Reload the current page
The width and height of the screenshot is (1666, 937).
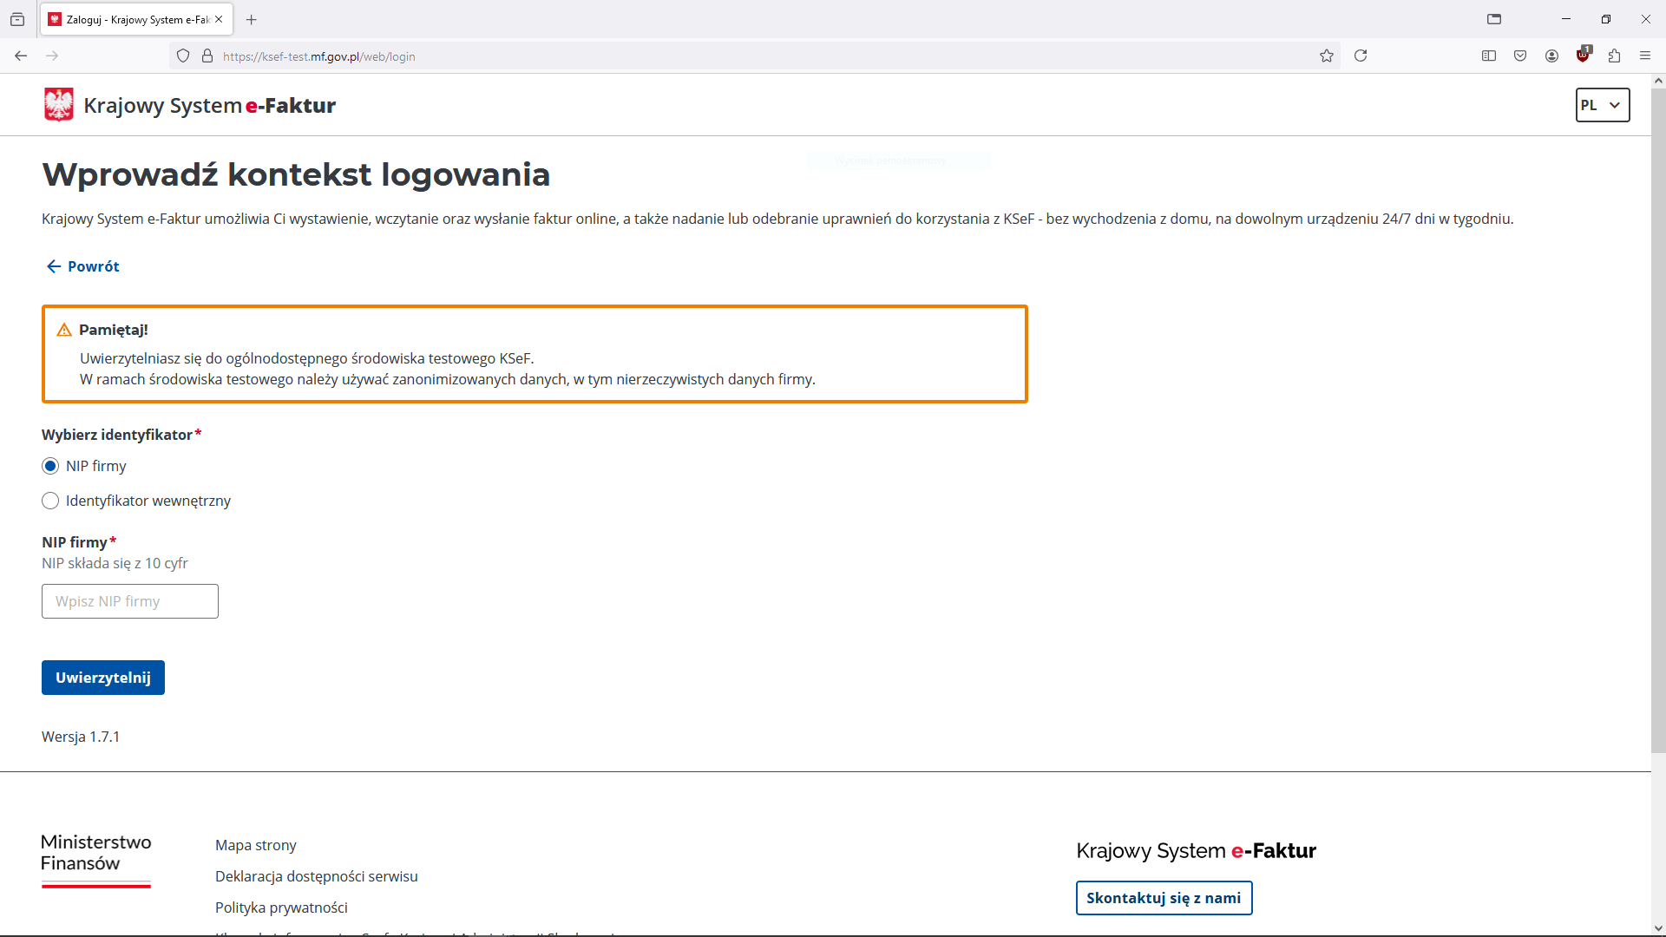click(1361, 56)
